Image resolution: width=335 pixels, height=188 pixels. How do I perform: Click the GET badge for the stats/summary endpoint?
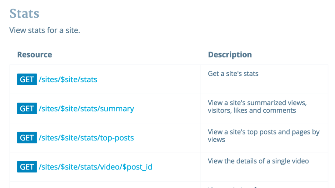coord(27,109)
